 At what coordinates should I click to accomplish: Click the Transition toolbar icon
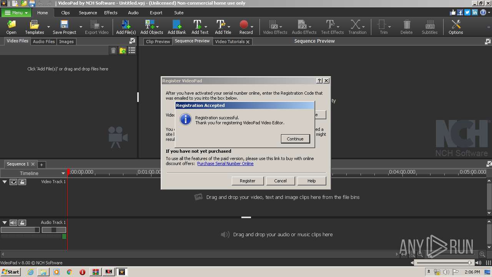coord(357,27)
